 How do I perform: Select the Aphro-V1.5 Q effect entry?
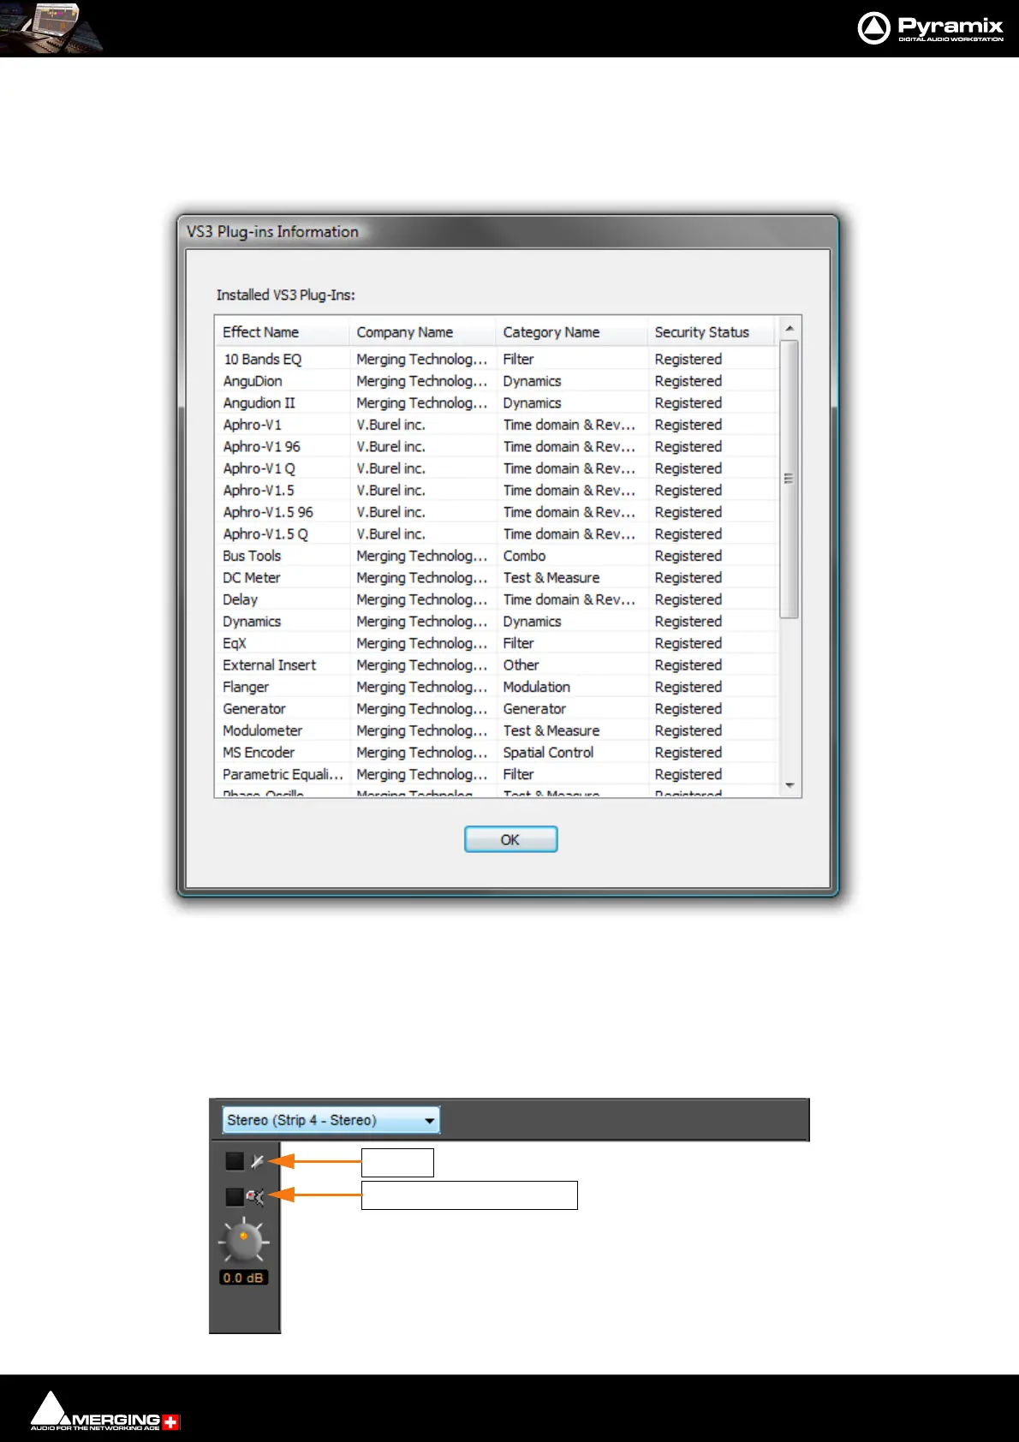pyautogui.click(x=496, y=533)
